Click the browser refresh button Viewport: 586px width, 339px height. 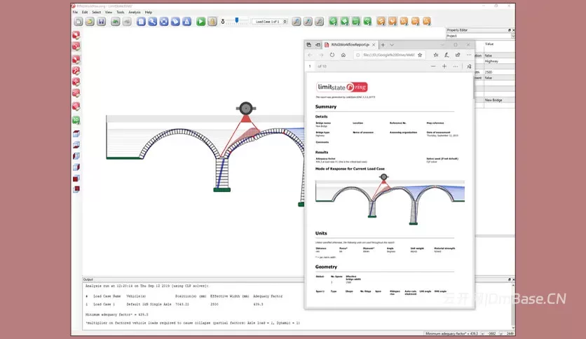pos(332,55)
